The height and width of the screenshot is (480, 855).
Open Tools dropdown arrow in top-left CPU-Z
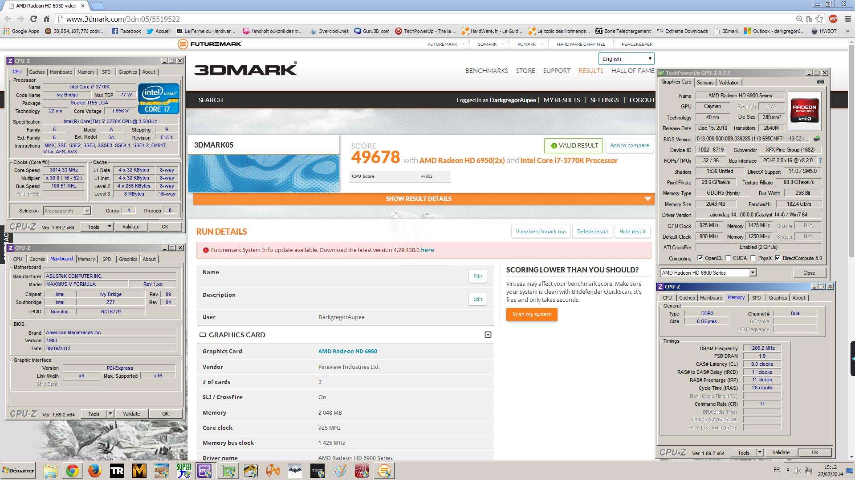110,227
